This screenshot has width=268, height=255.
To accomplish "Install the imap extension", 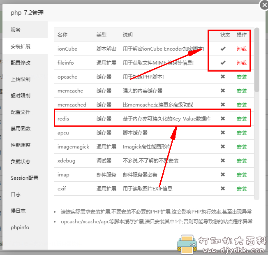I will tap(242, 175).
